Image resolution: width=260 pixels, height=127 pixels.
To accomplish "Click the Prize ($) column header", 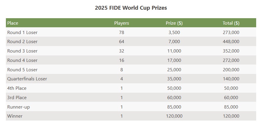I will [174, 23].
